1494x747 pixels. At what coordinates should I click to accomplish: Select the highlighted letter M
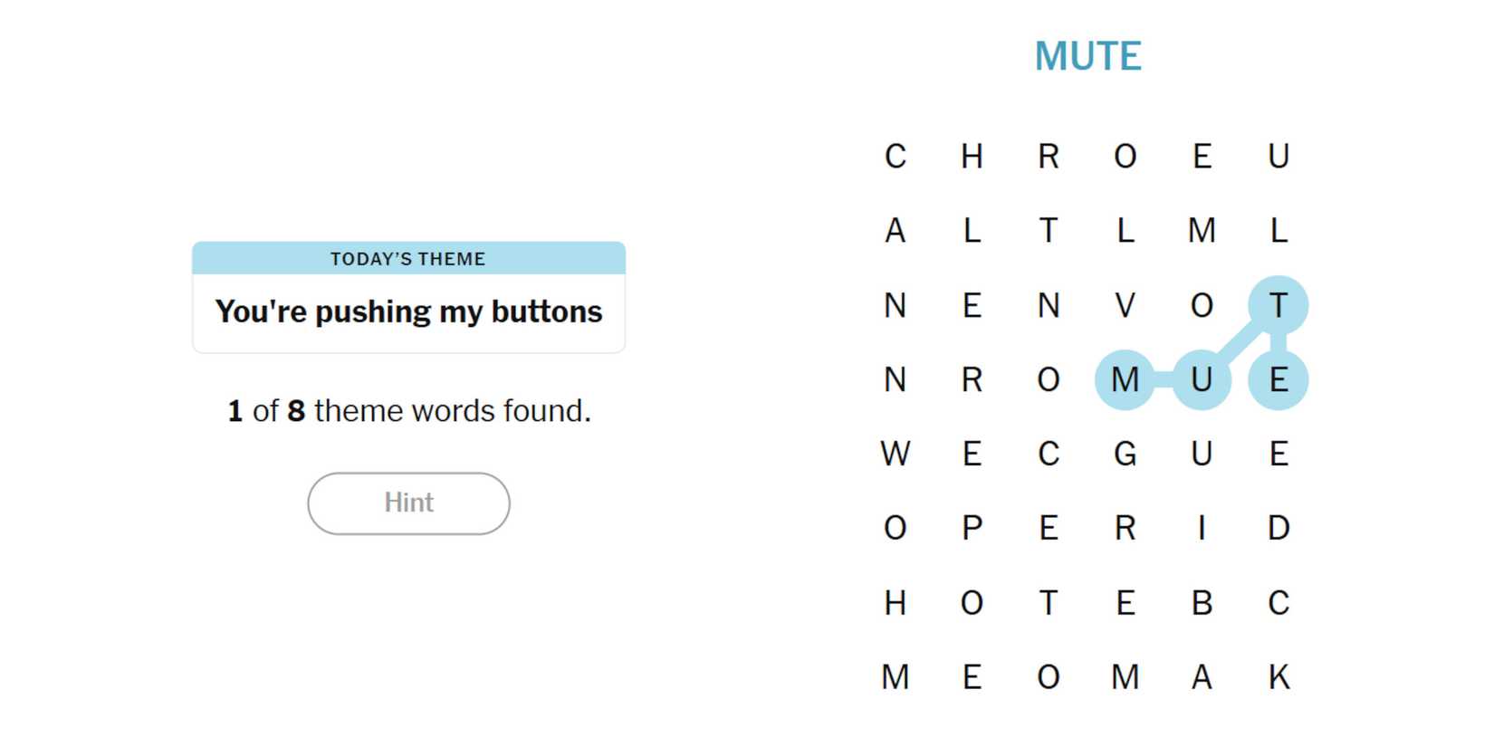[x=1125, y=379]
